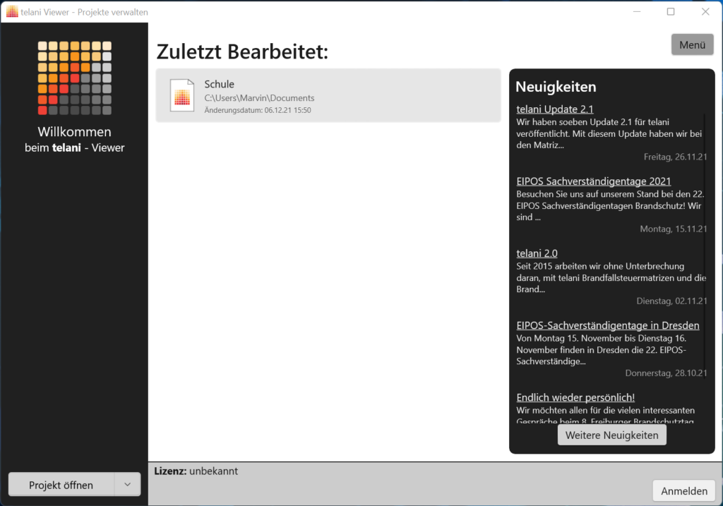Click the Schule project file icon

pyautogui.click(x=182, y=95)
